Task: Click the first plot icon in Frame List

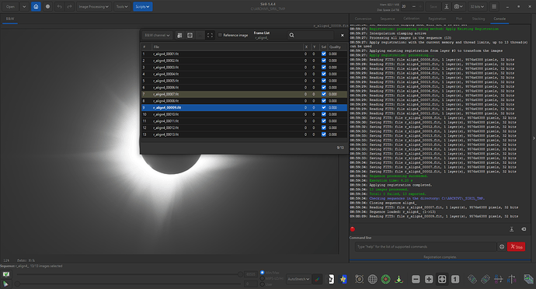Action: (x=179, y=35)
